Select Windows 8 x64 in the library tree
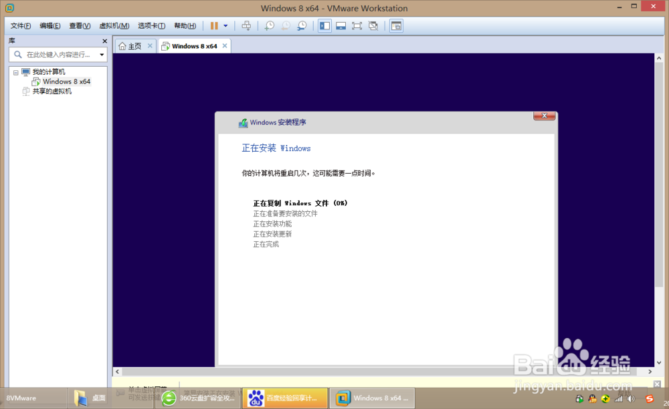 (x=66, y=82)
